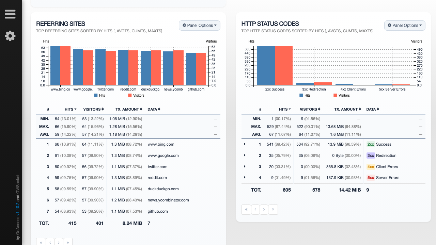Click the 2xx green badge
Screen dimensions: 436x245
[370, 144]
